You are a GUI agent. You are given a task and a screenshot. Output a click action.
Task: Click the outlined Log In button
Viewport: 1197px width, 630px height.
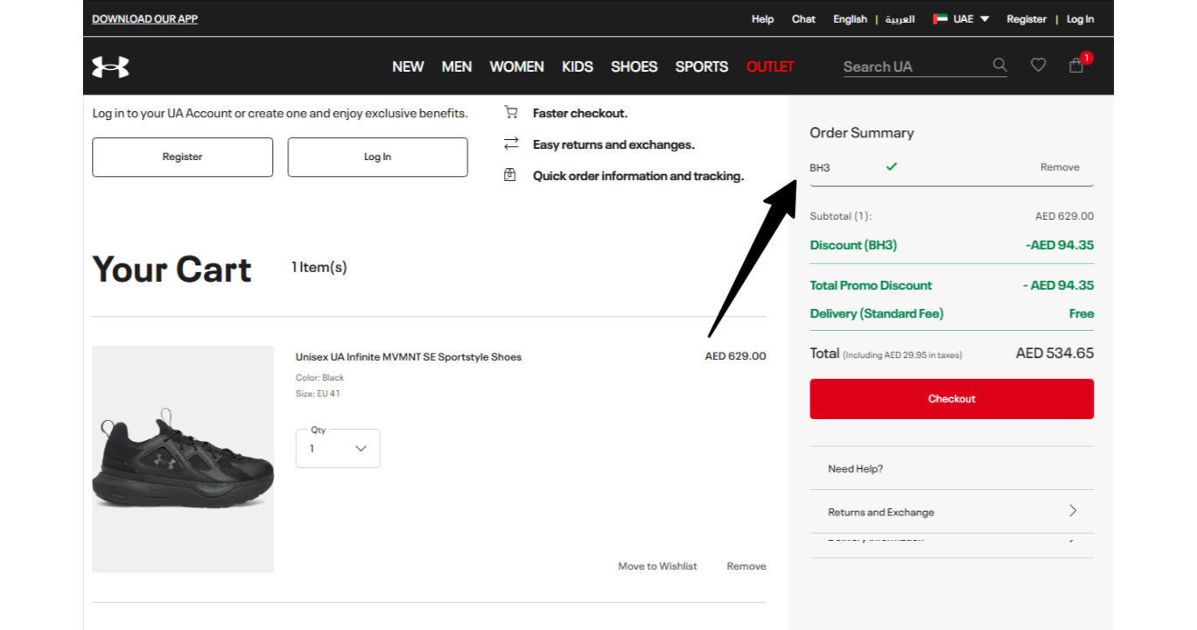pos(378,157)
